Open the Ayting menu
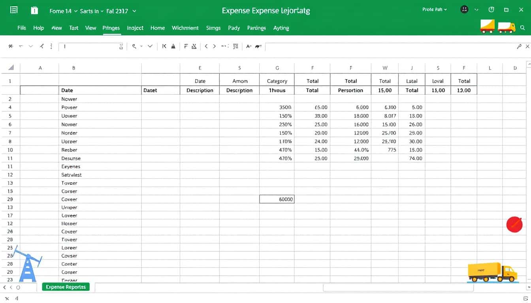Screen dimensions: 531x303 281,28
